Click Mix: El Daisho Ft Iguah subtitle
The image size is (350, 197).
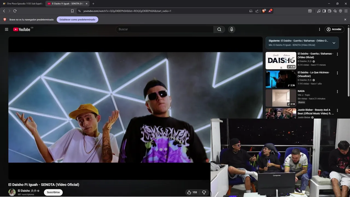292,45
